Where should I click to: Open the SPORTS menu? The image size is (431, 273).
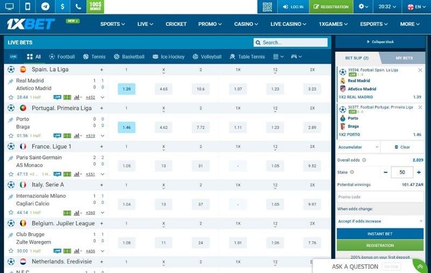pos(113,24)
